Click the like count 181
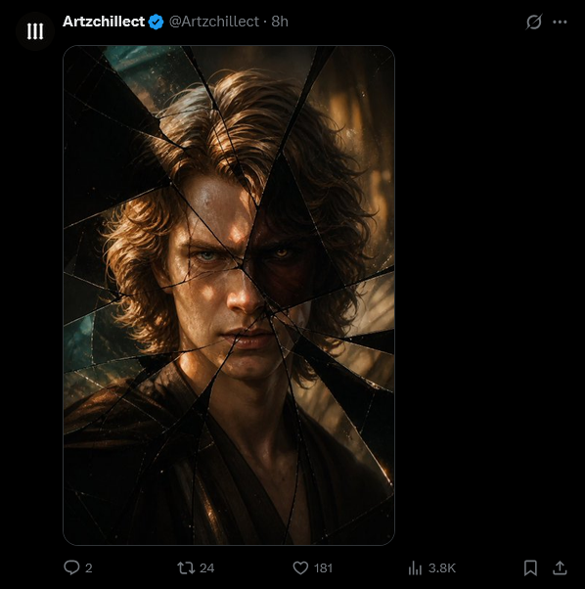This screenshot has width=585, height=589. pos(323,567)
